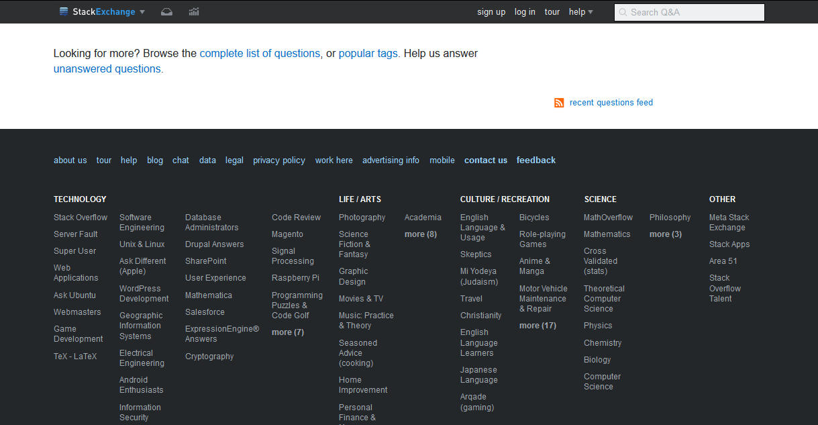Click the log in button
The width and height of the screenshot is (818, 425).
pyautogui.click(x=525, y=11)
